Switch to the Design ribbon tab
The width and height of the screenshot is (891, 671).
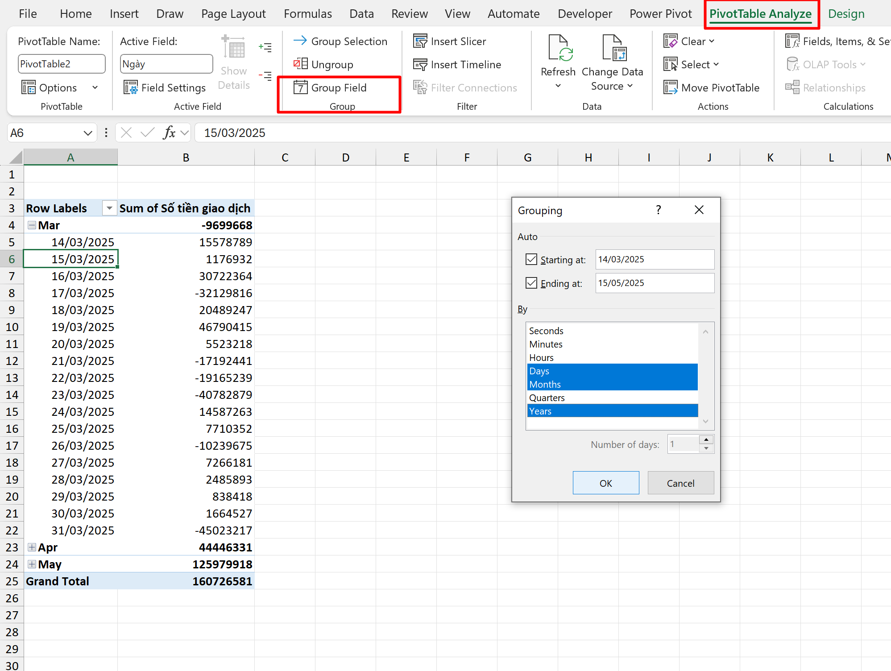tap(846, 14)
